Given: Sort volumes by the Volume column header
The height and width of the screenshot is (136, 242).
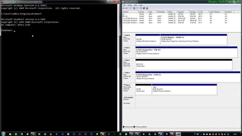Looking at the screenshot, I should pyautogui.click(x=130, y=12).
